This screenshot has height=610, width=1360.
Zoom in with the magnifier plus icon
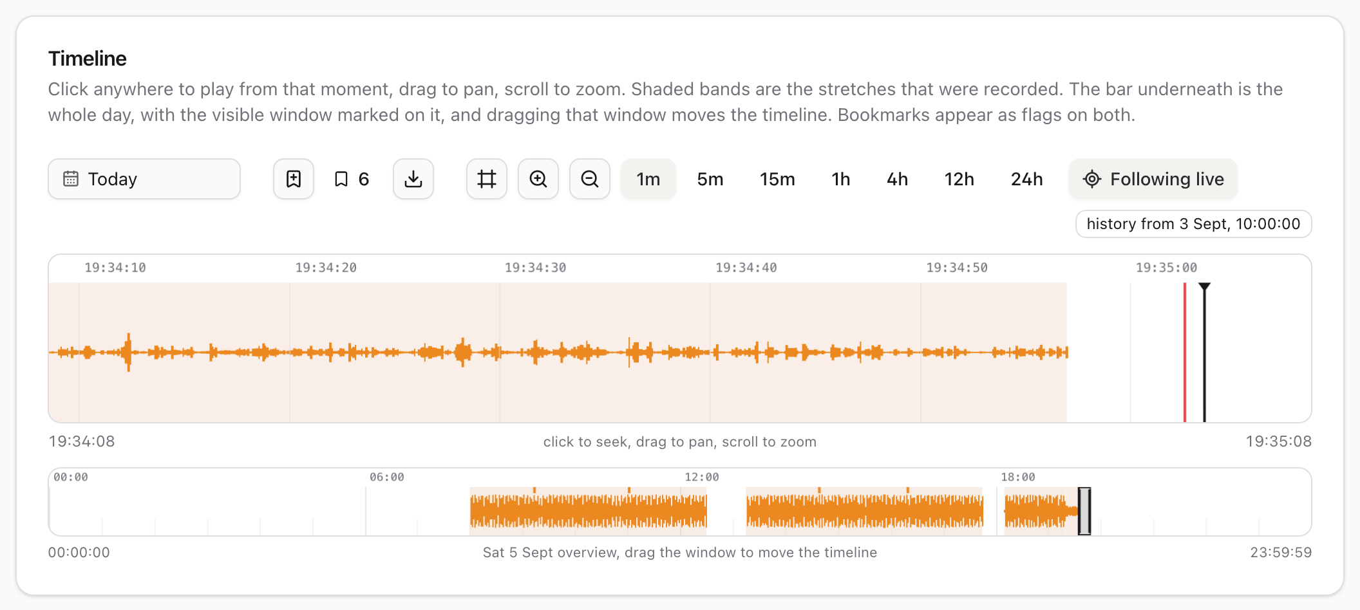click(x=538, y=179)
